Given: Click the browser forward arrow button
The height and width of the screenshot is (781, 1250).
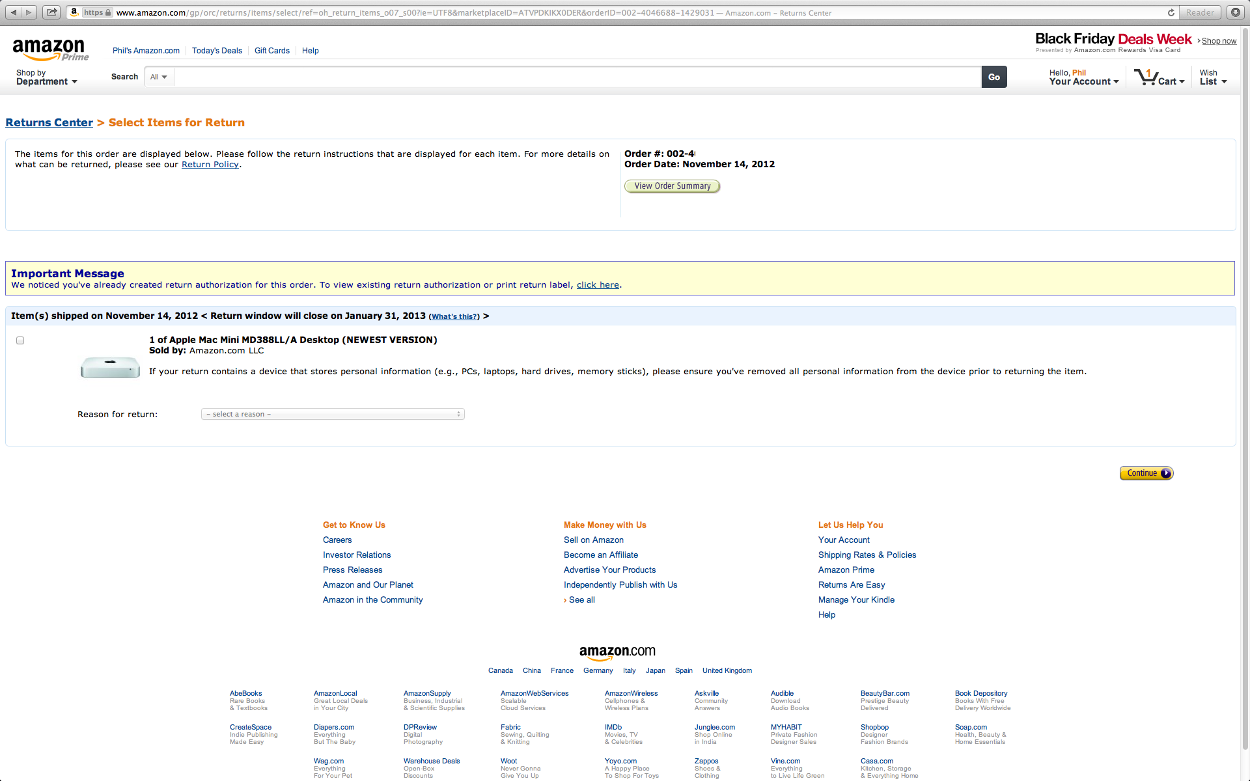Looking at the screenshot, I should coord(29,12).
